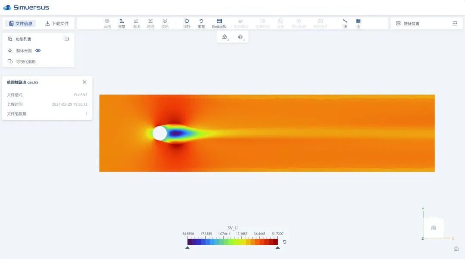Select the 云图 contour tool

click(x=107, y=23)
